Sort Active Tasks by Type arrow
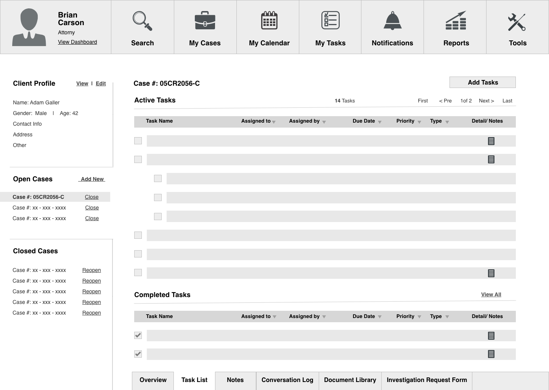This screenshot has width=549, height=390. tap(447, 122)
